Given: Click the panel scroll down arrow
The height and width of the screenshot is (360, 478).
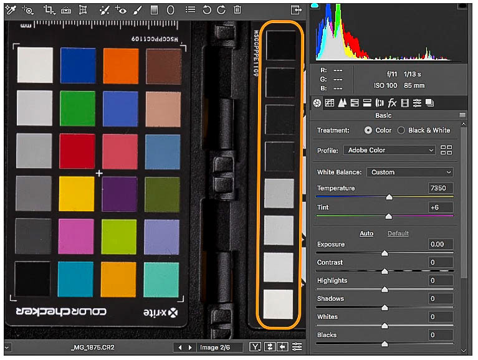Looking at the screenshot, I should tap(464, 351).
